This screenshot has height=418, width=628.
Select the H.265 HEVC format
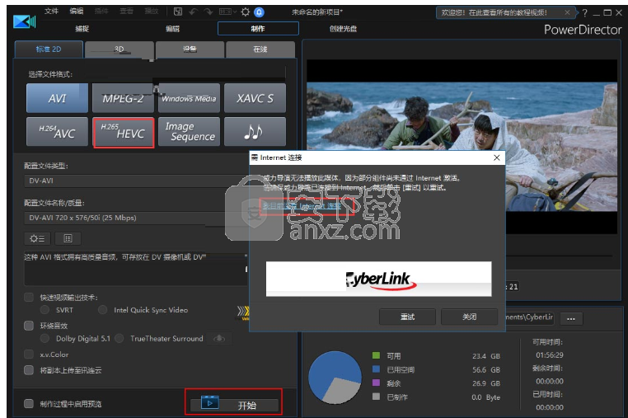click(x=123, y=132)
